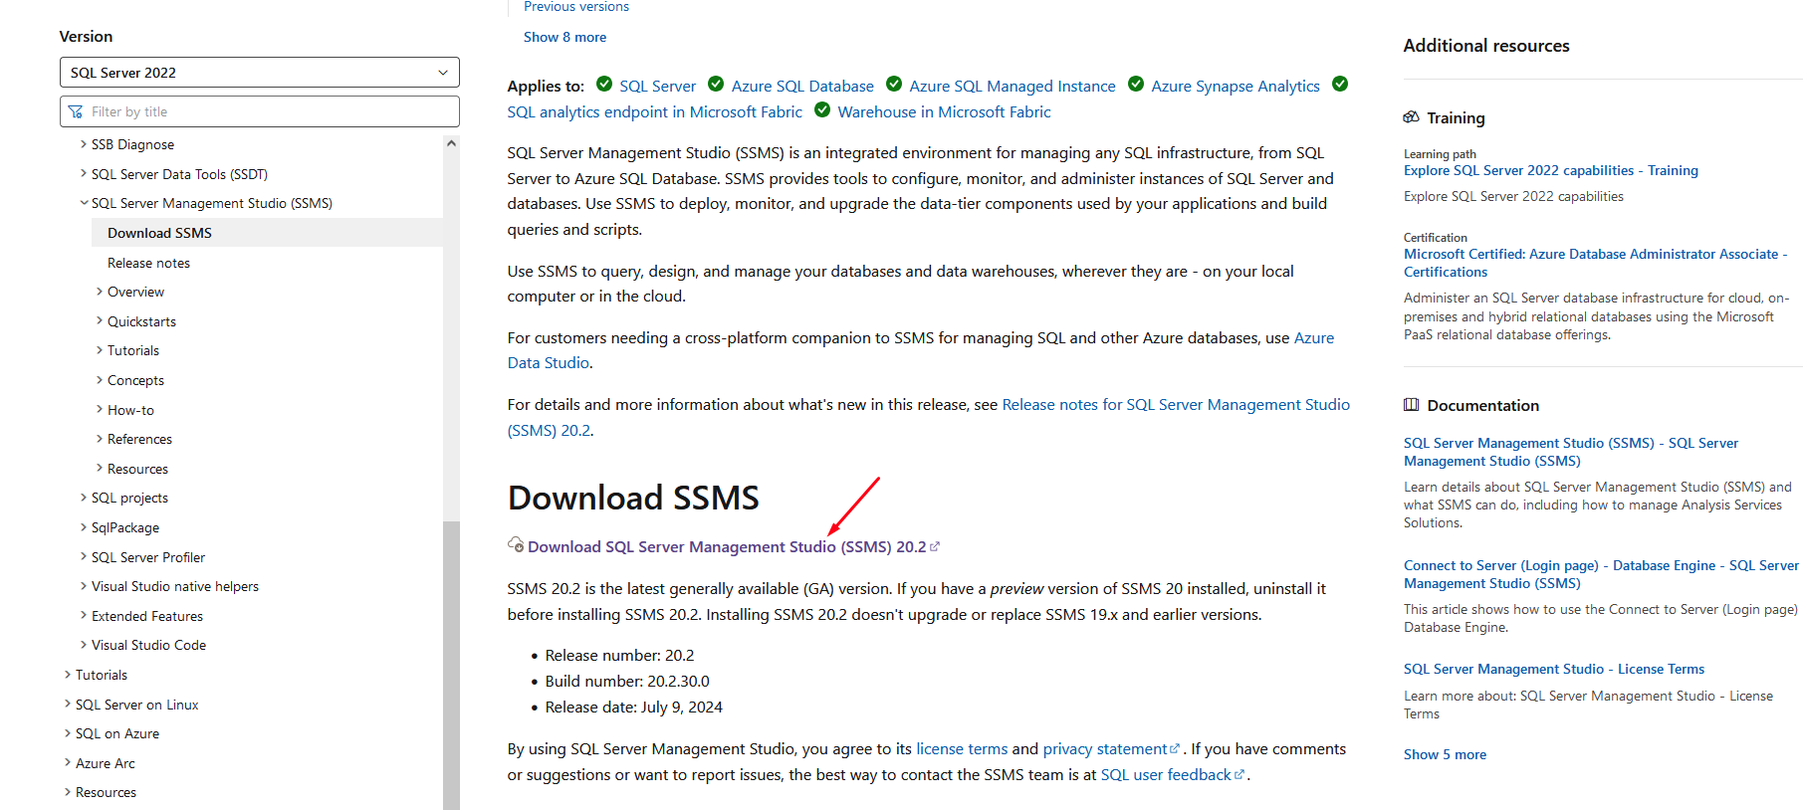Open the SQL Server 2022 version dropdown
The height and width of the screenshot is (810, 1804).
click(259, 73)
